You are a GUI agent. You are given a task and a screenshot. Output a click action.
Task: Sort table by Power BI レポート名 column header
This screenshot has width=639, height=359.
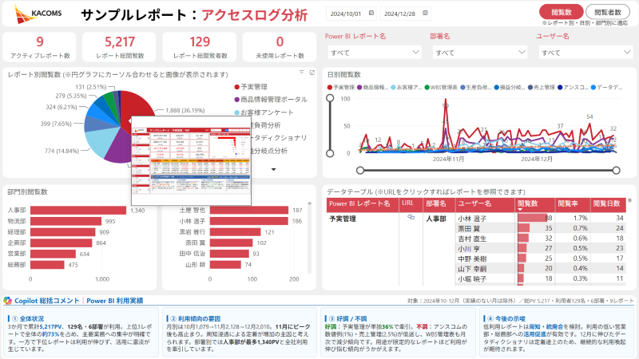(363, 205)
